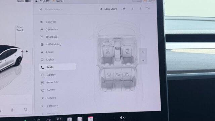
Task: Toggle rear left seat heater
Action: [109, 75]
